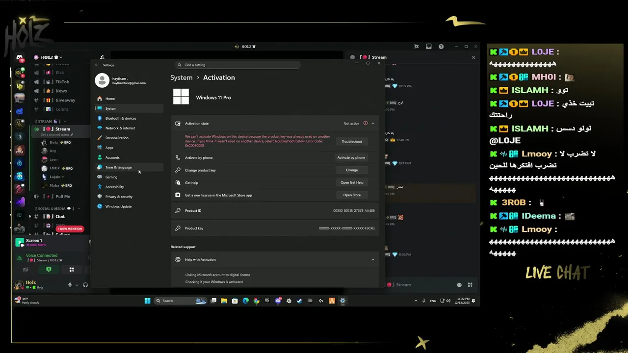
Task: Open Discord direct messages home icon
Action: (x=20, y=58)
